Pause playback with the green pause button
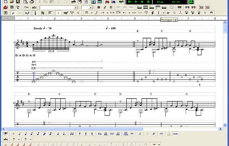 [x=142, y=2]
